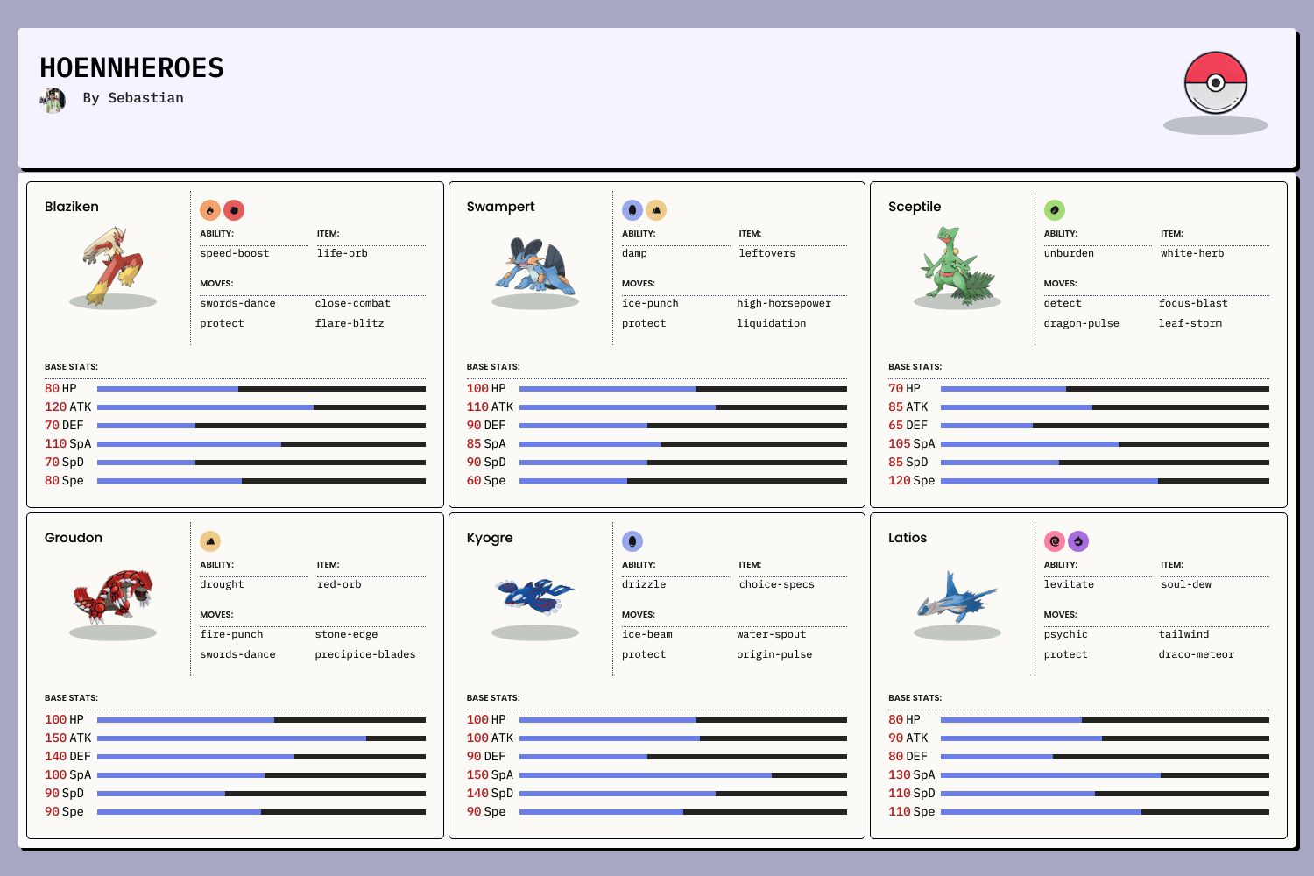
Task: Click Sceptile's green grass type icon
Action: click(x=1055, y=210)
